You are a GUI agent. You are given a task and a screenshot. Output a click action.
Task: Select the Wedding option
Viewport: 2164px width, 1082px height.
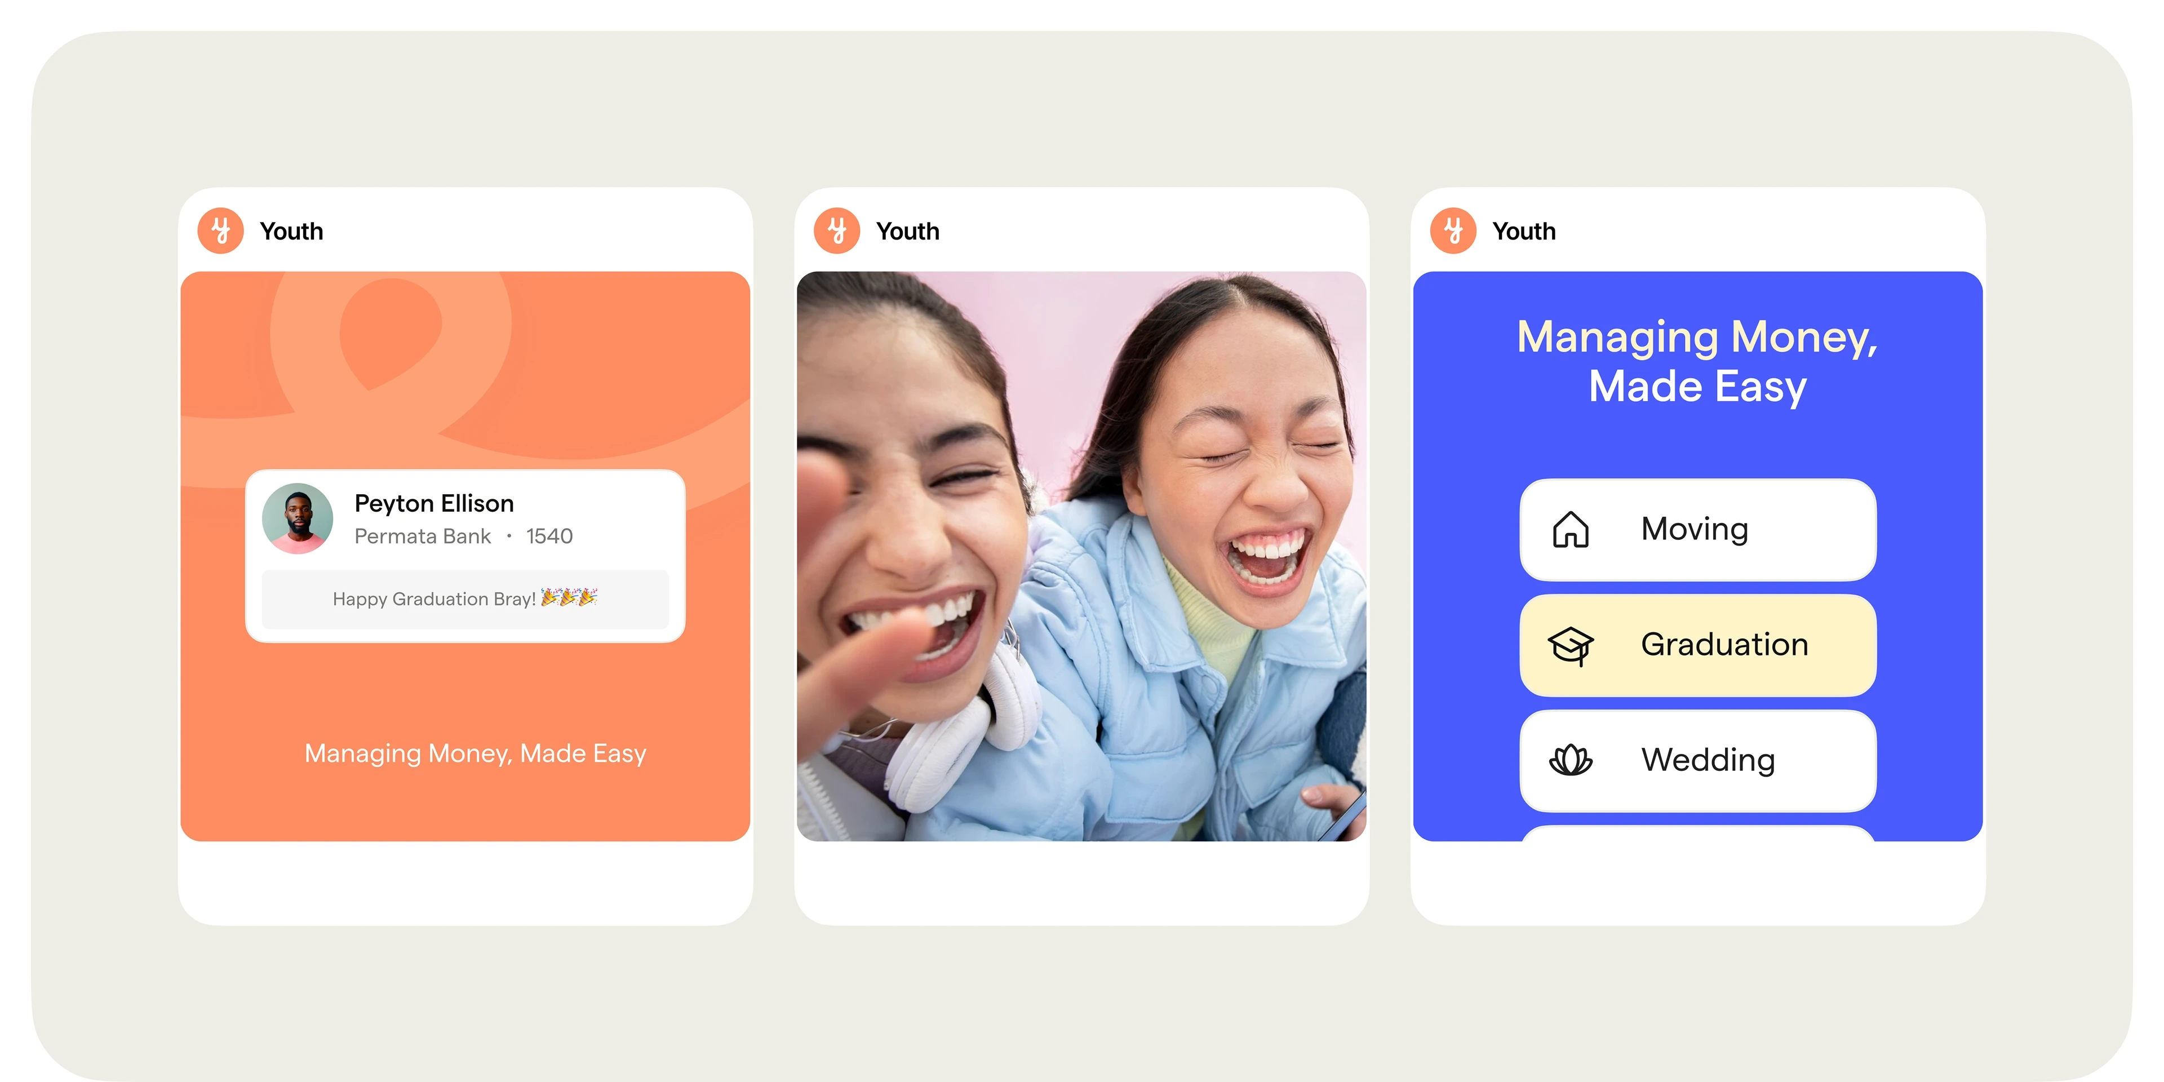[x=1698, y=760]
